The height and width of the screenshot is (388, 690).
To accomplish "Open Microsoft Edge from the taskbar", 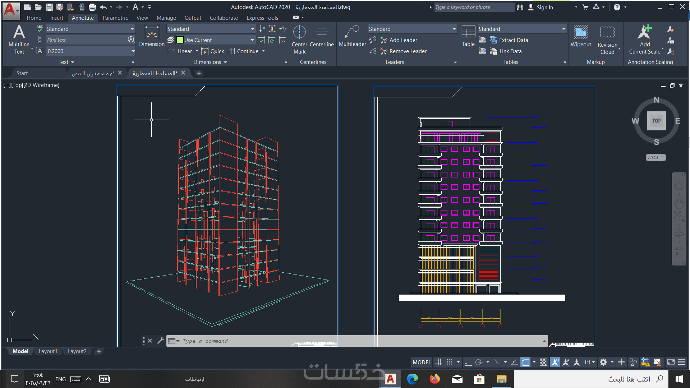I will tap(412, 379).
